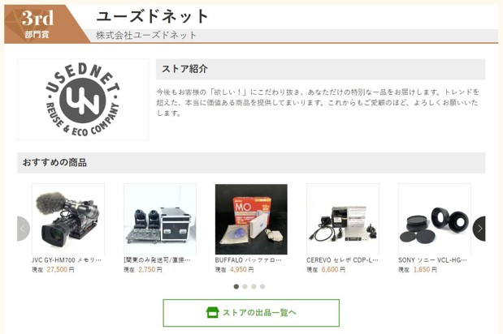Click the 関東のみ発送可 product title
This screenshot has height=334, width=503.
(157, 260)
